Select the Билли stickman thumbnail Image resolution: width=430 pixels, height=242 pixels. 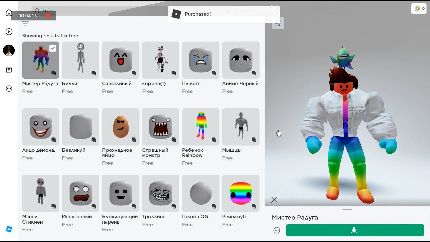click(x=81, y=60)
